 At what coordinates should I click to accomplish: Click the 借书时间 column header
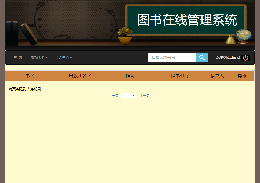pyautogui.click(x=180, y=76)
